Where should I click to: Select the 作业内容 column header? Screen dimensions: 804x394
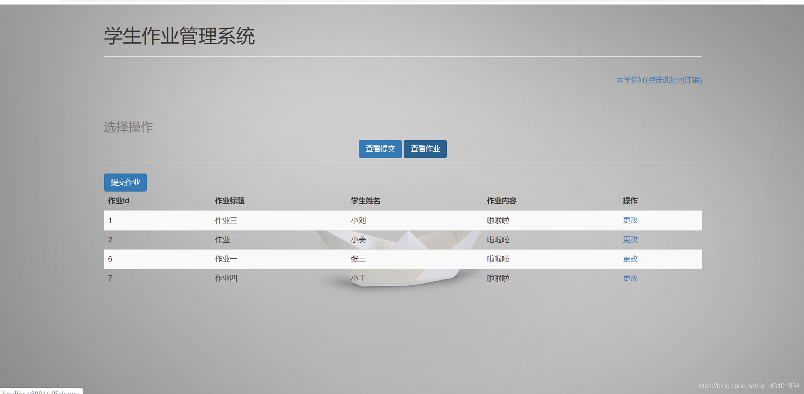tap(502, 201)
